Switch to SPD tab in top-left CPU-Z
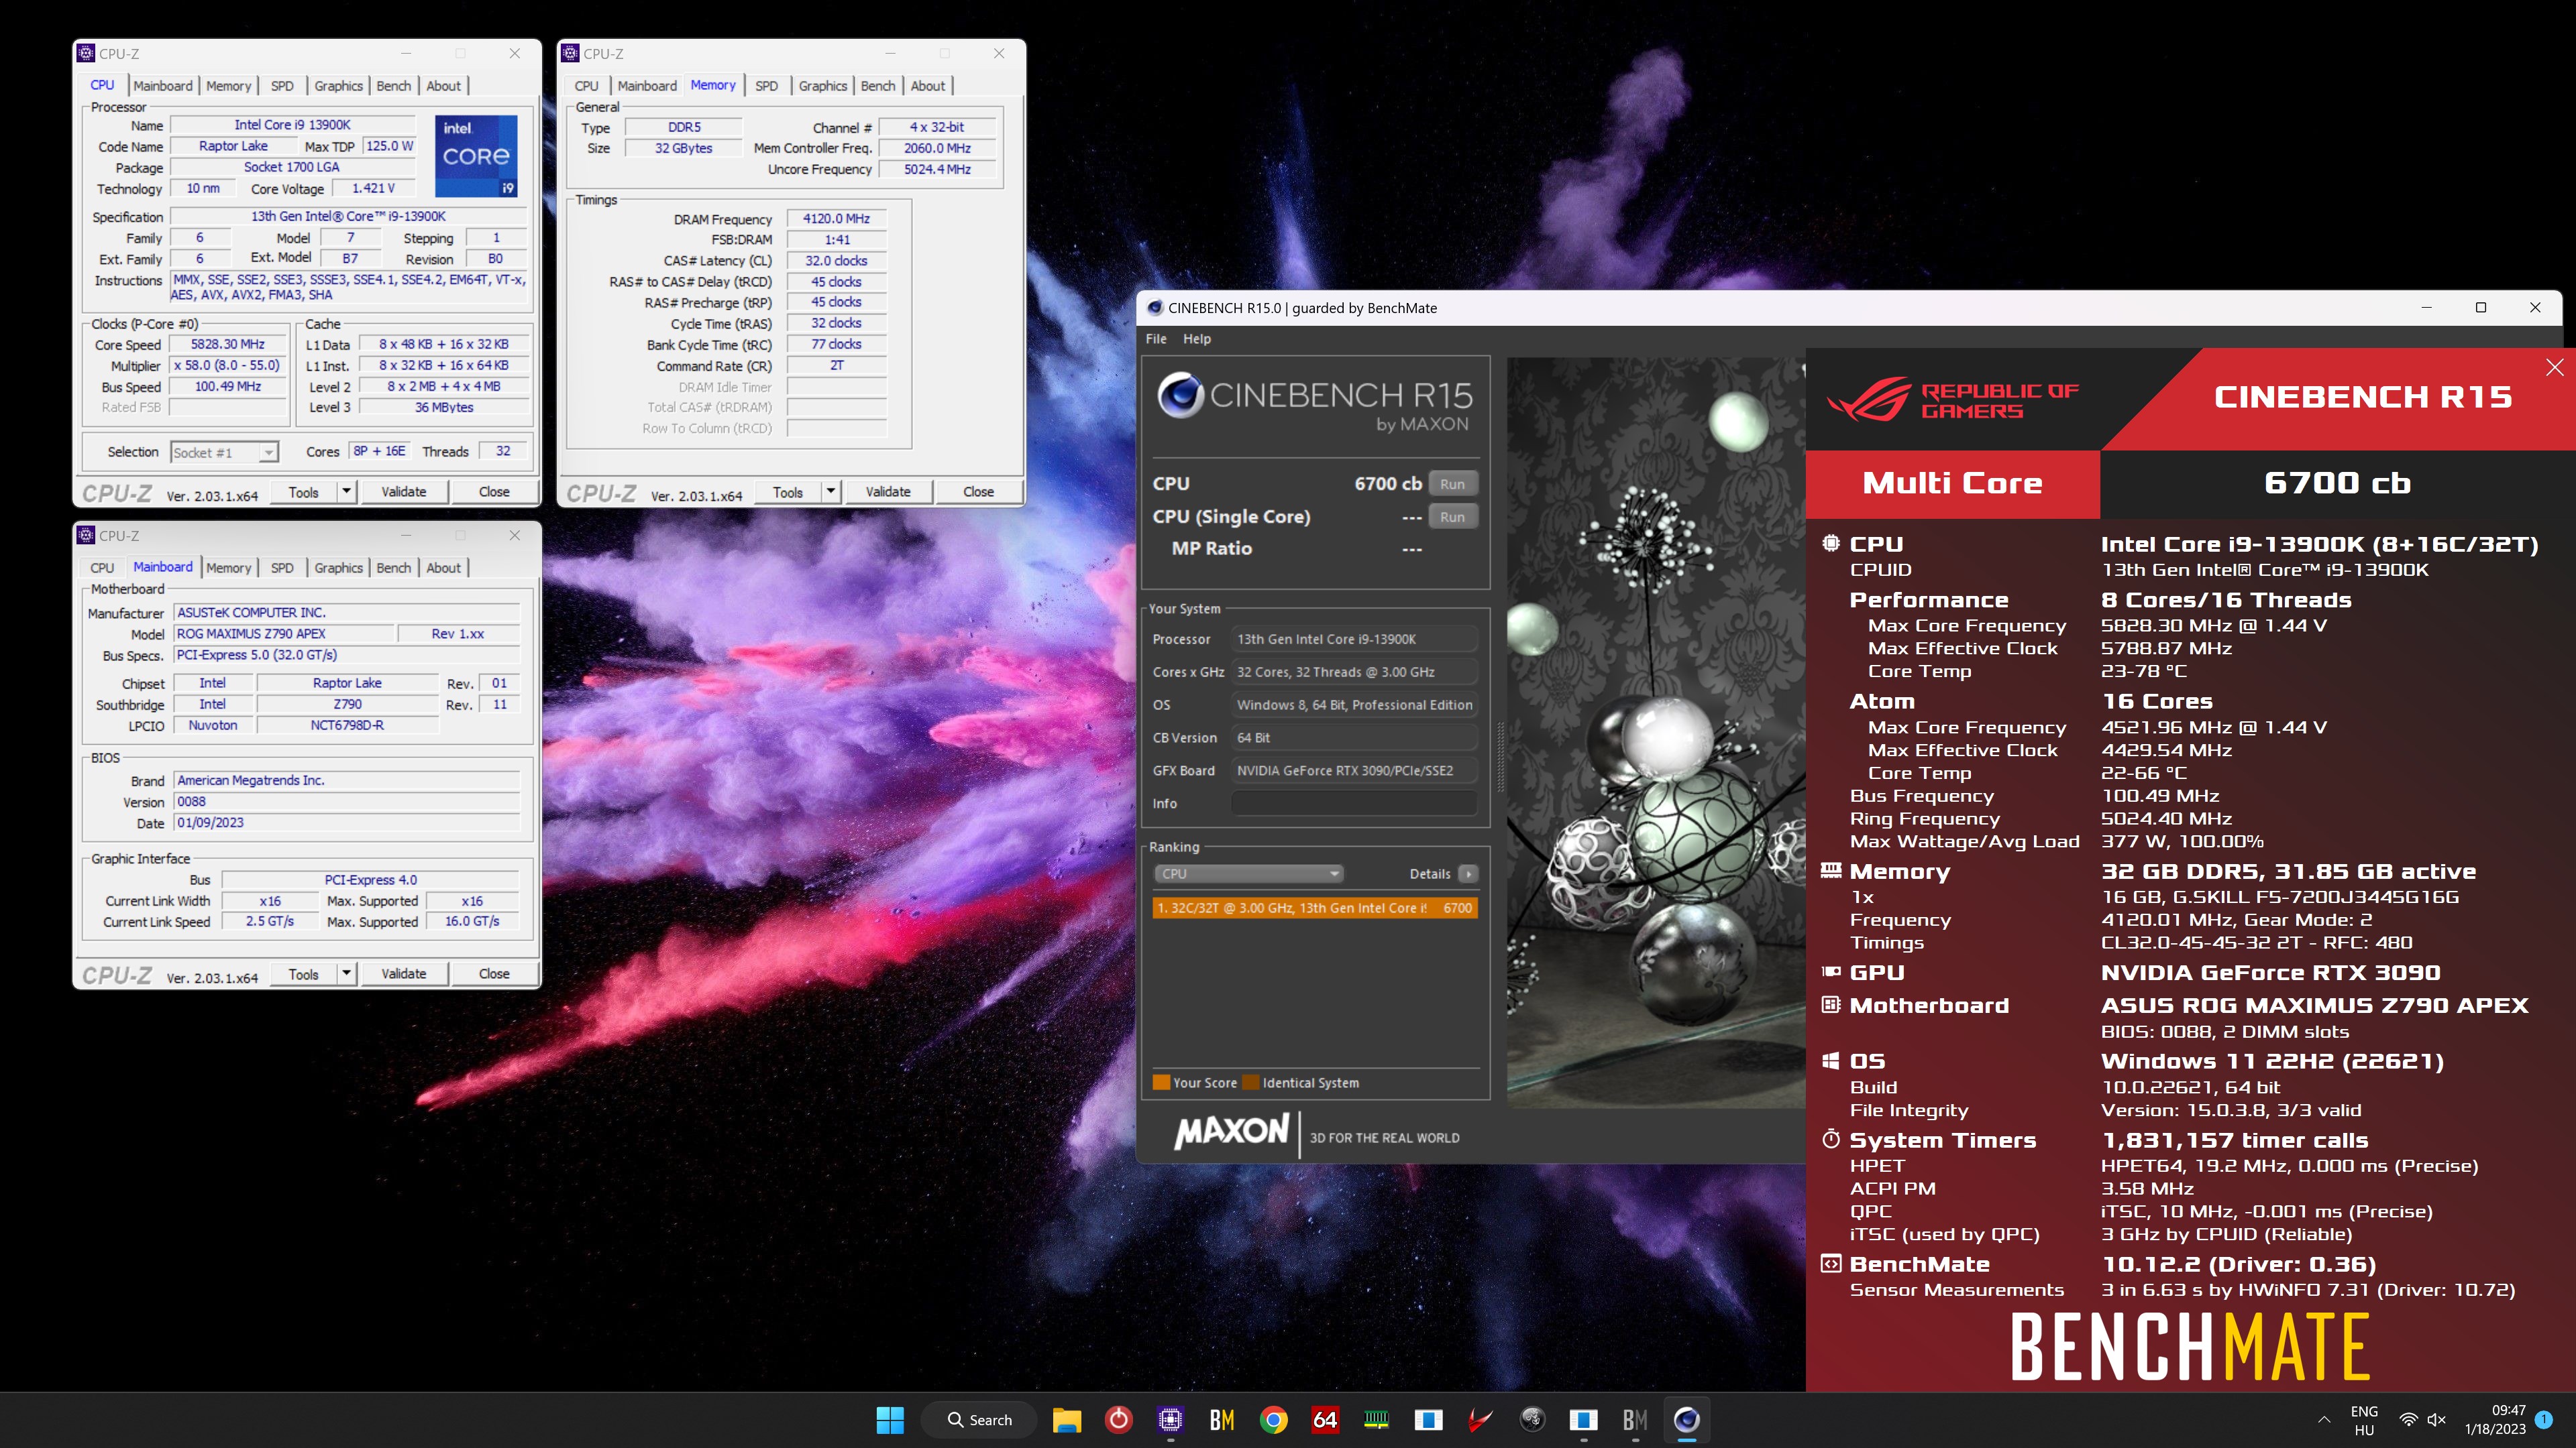The height and width of the screenshot is (1448, 2576). pyautogui.click(x=282, y=86)
